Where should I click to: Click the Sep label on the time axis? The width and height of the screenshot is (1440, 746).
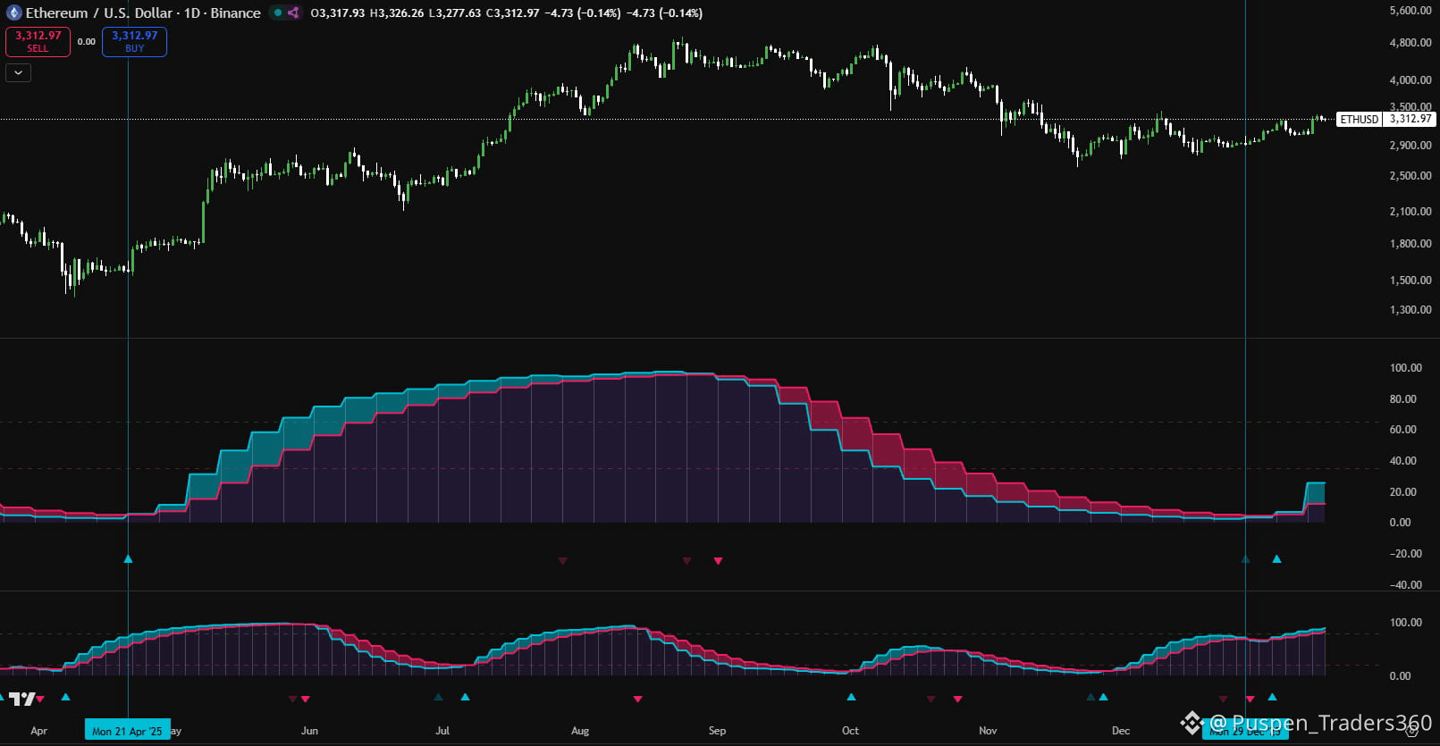point(717,731)
